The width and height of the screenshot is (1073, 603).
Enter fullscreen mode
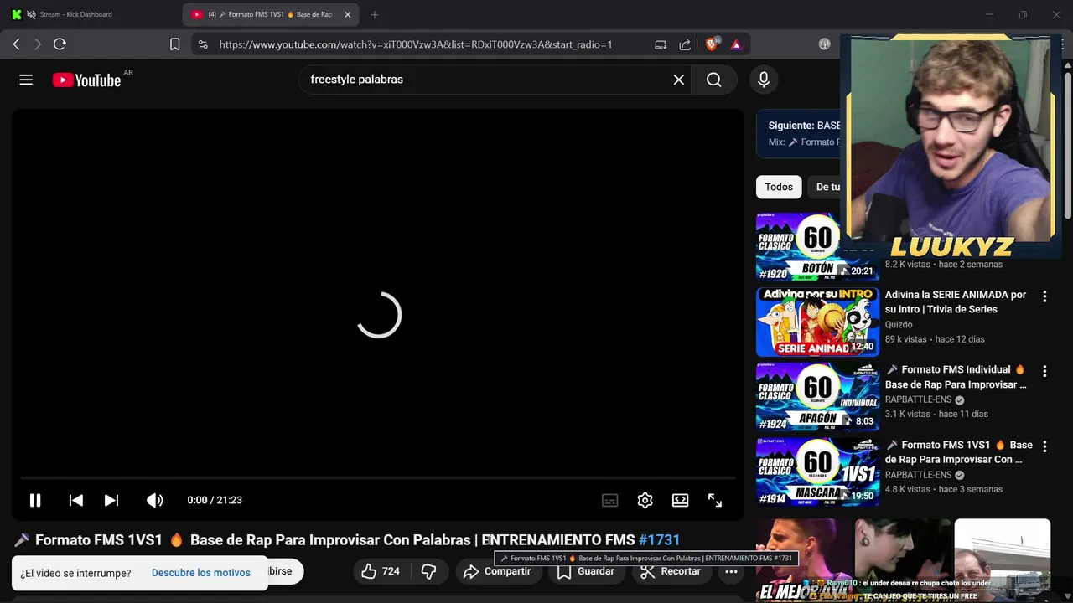(715, 500)
